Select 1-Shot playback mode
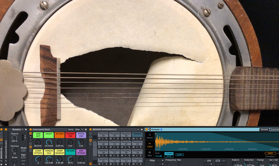Image resolution: width=279 pixels, height=166 pixels. [x=150, y=145]
